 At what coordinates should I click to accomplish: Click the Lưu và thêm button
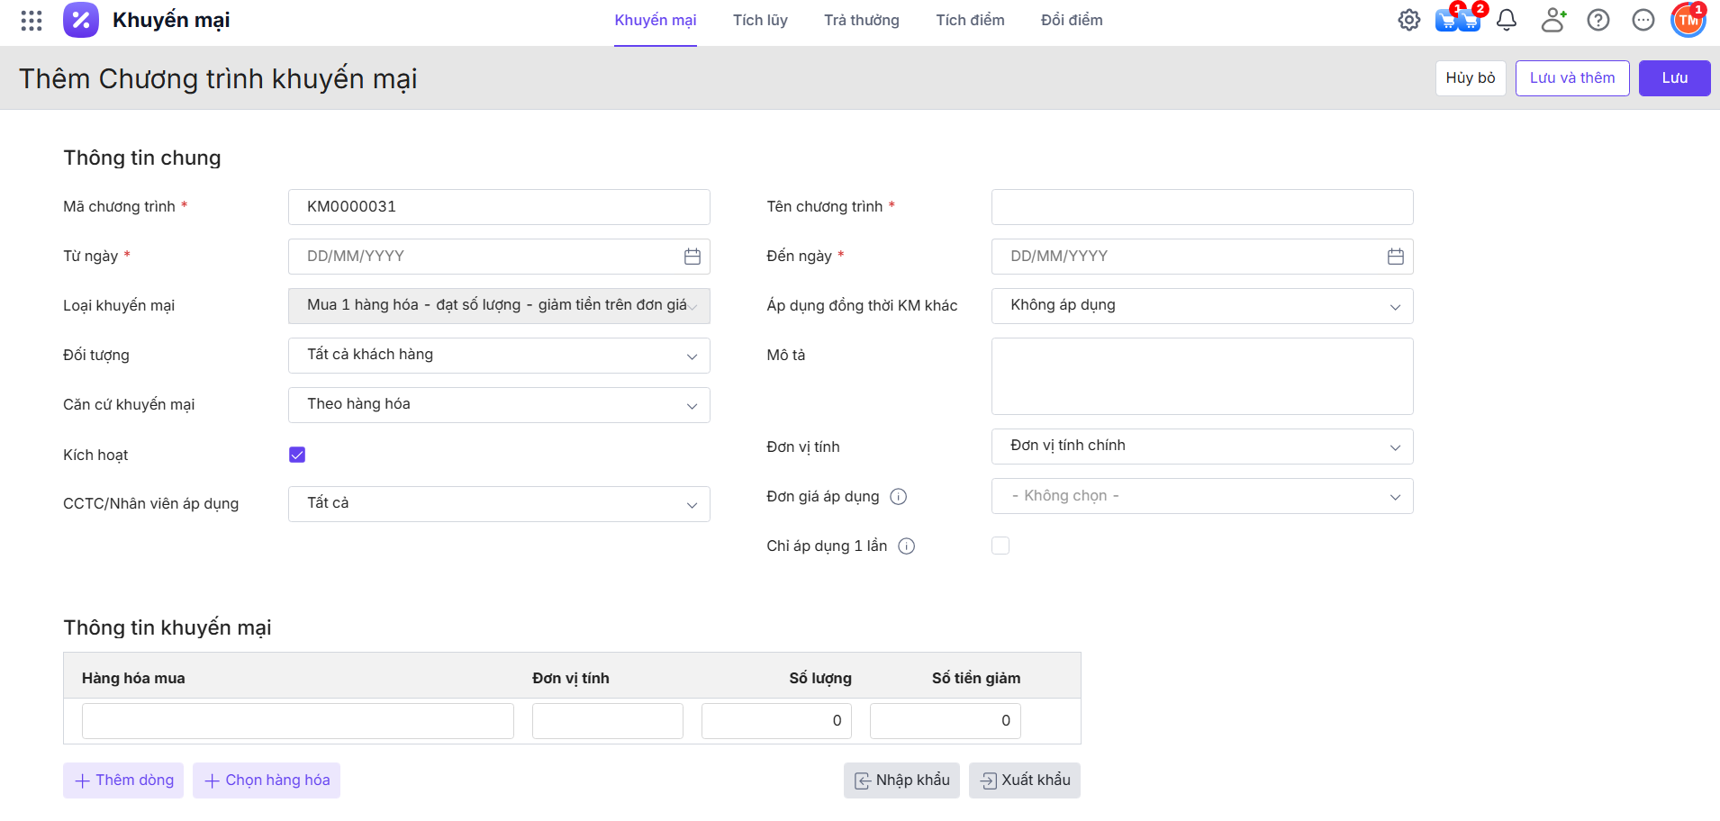point(1571,78)
